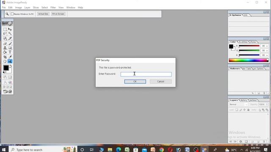Toggle Resize Windows to Fit checkbox
Screen dimensions: 271x152
12,14
